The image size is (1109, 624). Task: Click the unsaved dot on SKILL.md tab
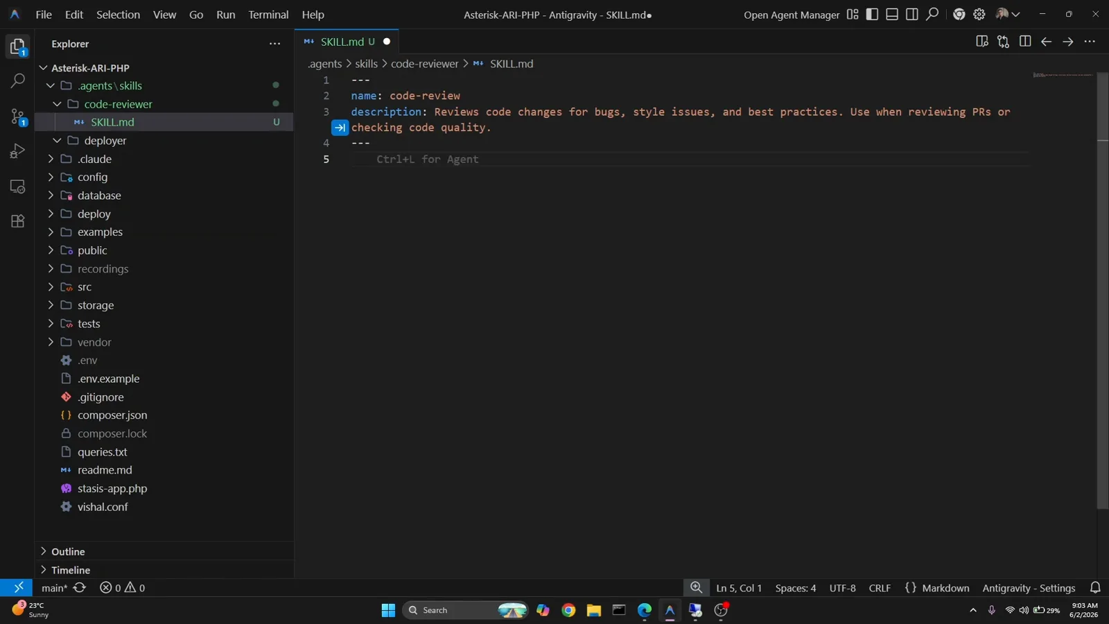coord(387,42)
